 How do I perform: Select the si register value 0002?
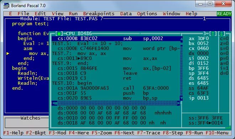coord(203,59)
